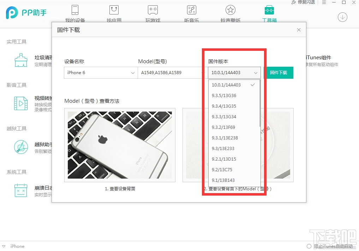Select the 越狱助手 (Jailbreak Assistant) icon

pyautogui.click(x=20, y=147)
